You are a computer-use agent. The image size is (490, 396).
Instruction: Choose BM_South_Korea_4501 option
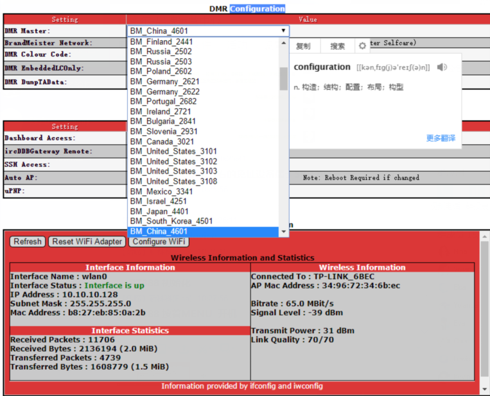[171, 222]
